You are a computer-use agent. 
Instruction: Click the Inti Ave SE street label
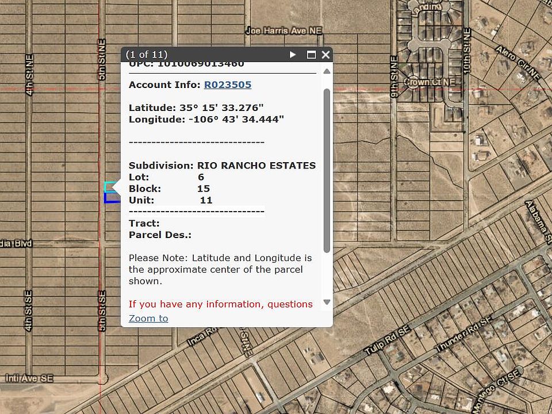click(29, 378)
